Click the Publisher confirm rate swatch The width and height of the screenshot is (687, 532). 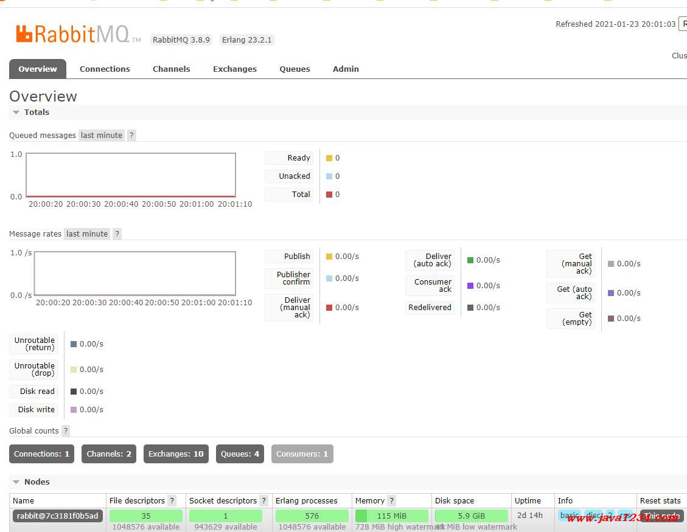[x=329, y=278]
